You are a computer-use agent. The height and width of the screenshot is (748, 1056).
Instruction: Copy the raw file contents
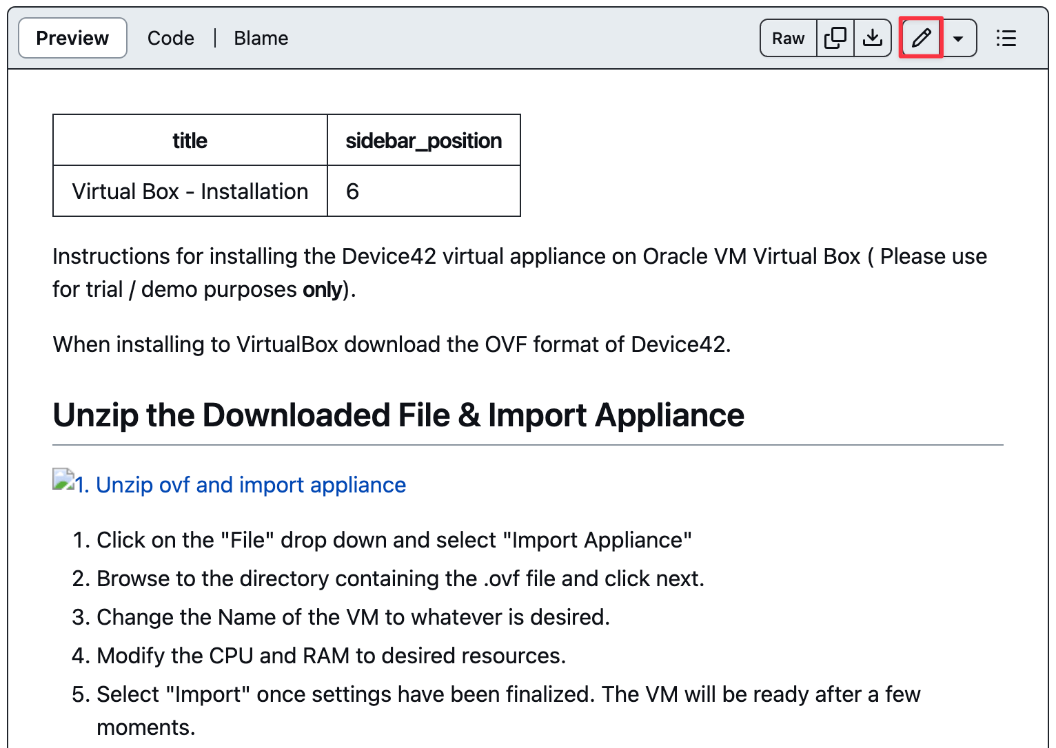coord(835,38)
